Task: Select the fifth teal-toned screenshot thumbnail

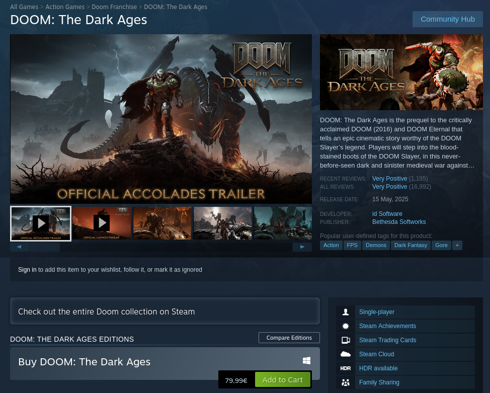Action: click(x=283, y=223)
